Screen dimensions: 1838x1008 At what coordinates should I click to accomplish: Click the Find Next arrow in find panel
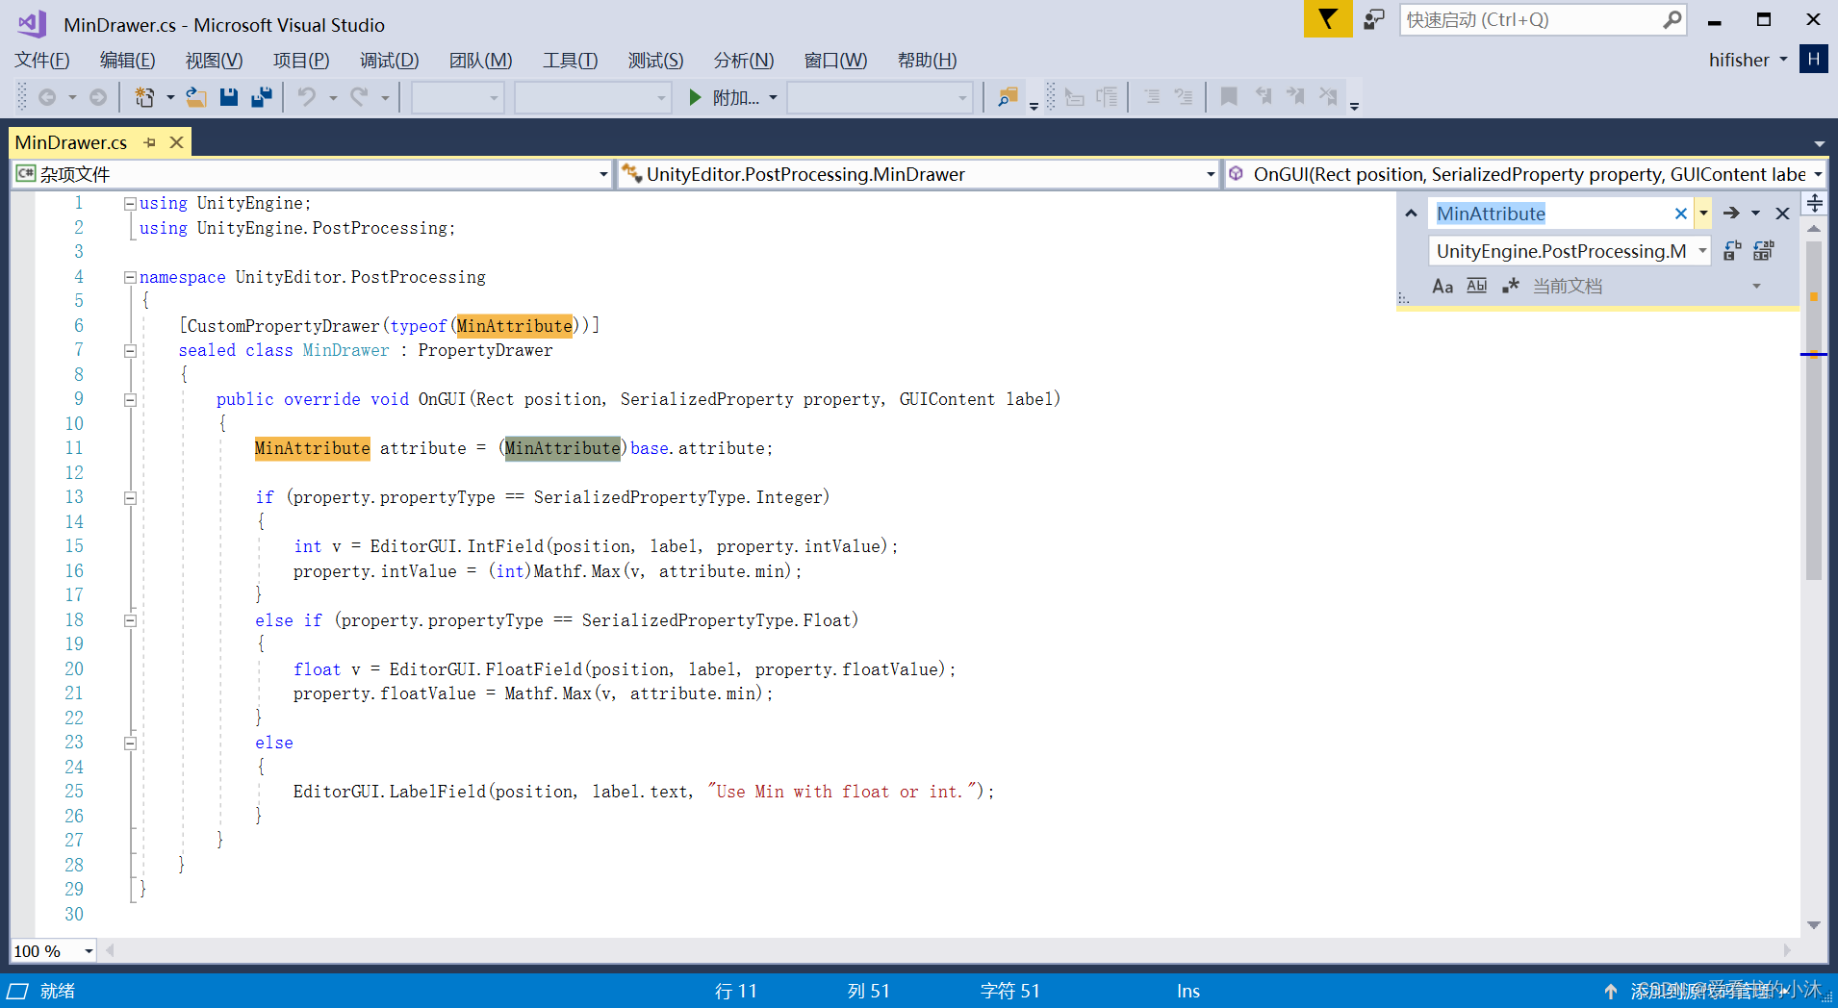pos(1731,214)
